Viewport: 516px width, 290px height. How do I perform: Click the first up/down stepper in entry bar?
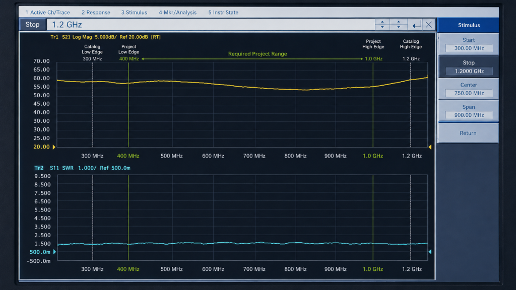pyautogui.click(x=382, y=25)
